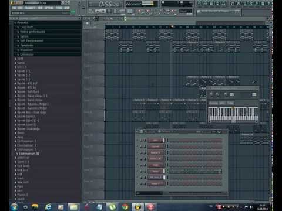Click the pan knob in channel settings window
The height and width of the screenshot is (211, 282).
211,94
